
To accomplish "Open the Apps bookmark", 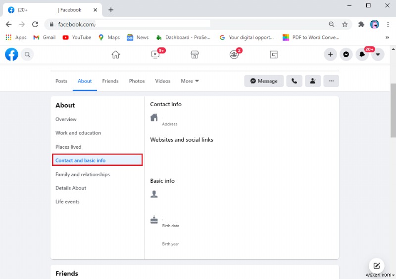I will coord(16,38).
